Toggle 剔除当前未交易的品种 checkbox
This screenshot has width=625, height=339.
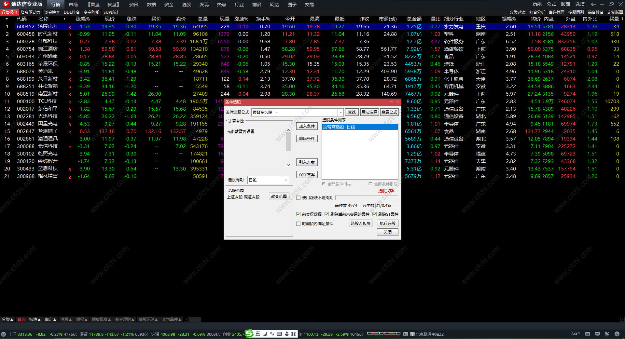click(326, 214)
